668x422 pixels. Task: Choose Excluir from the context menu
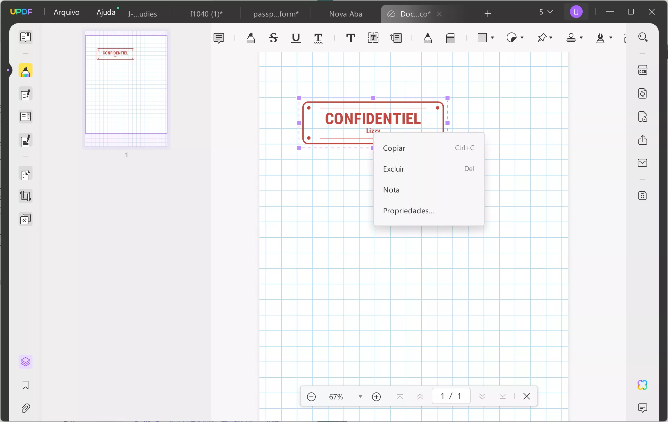point(393,169)
